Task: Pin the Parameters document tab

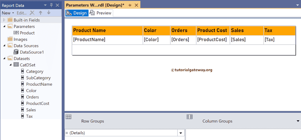Action: coord(130,5)
